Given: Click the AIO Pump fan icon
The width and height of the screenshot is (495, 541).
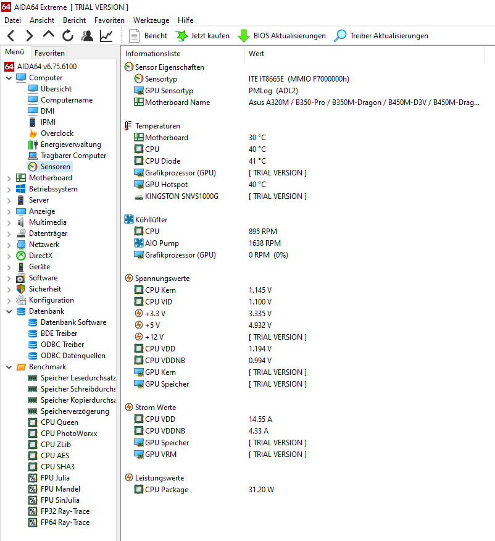Looking at the screenshot, I should click(139, 243).
